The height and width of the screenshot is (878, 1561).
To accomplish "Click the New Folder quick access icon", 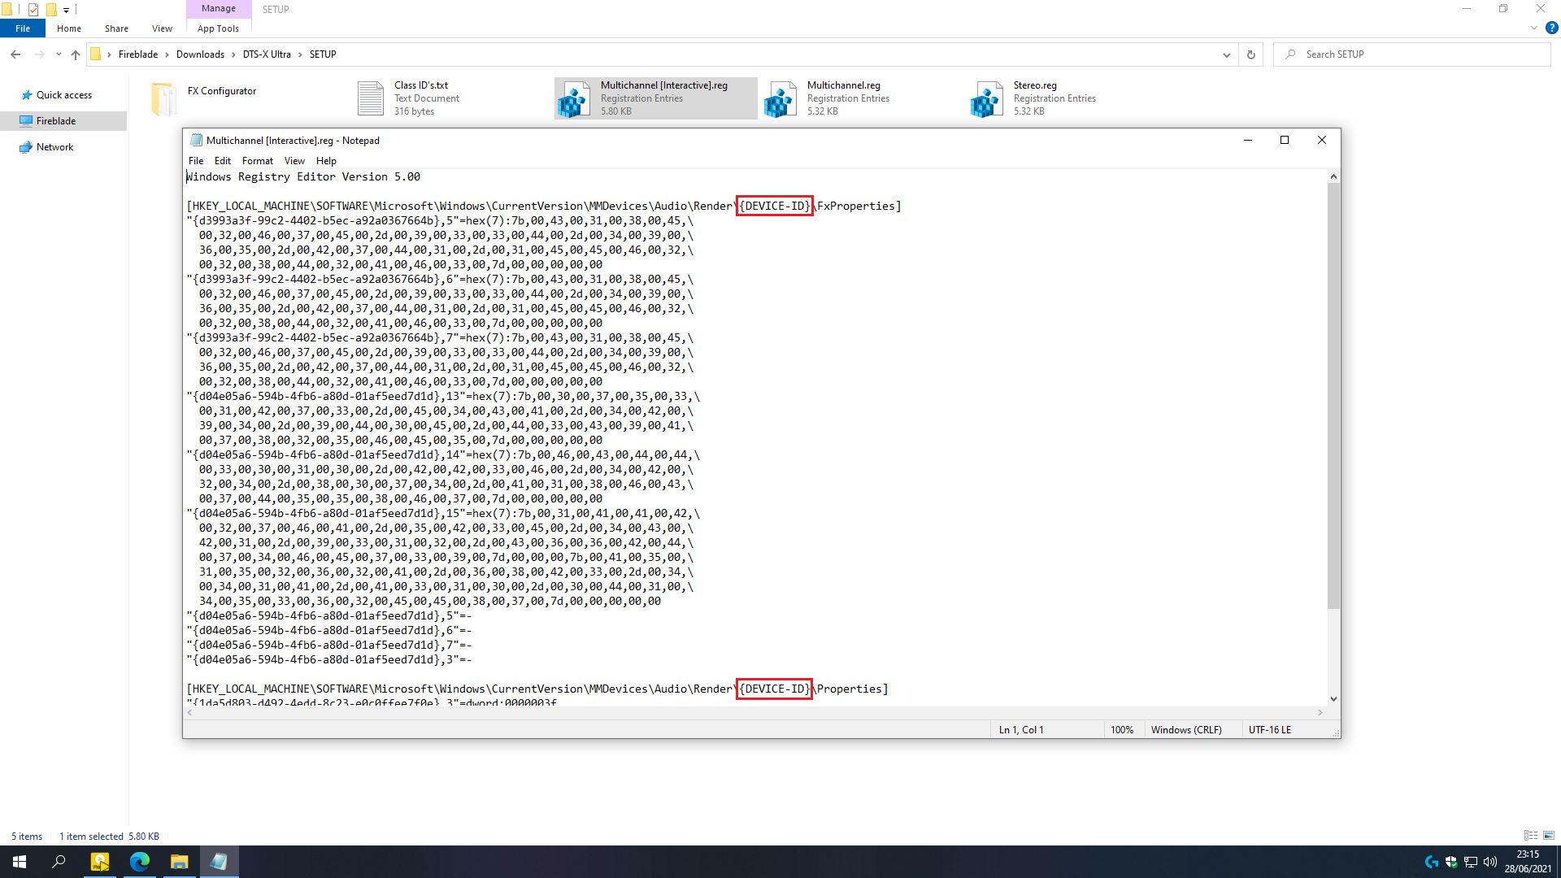I will coord(51,10).
